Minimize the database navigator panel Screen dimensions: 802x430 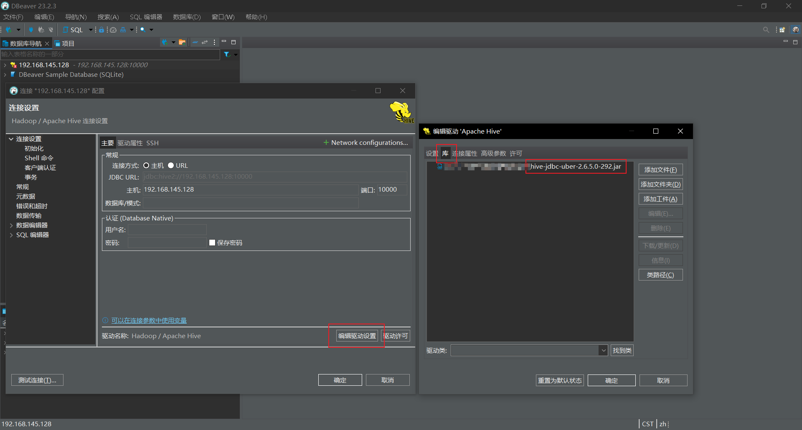tap(224, 42)
